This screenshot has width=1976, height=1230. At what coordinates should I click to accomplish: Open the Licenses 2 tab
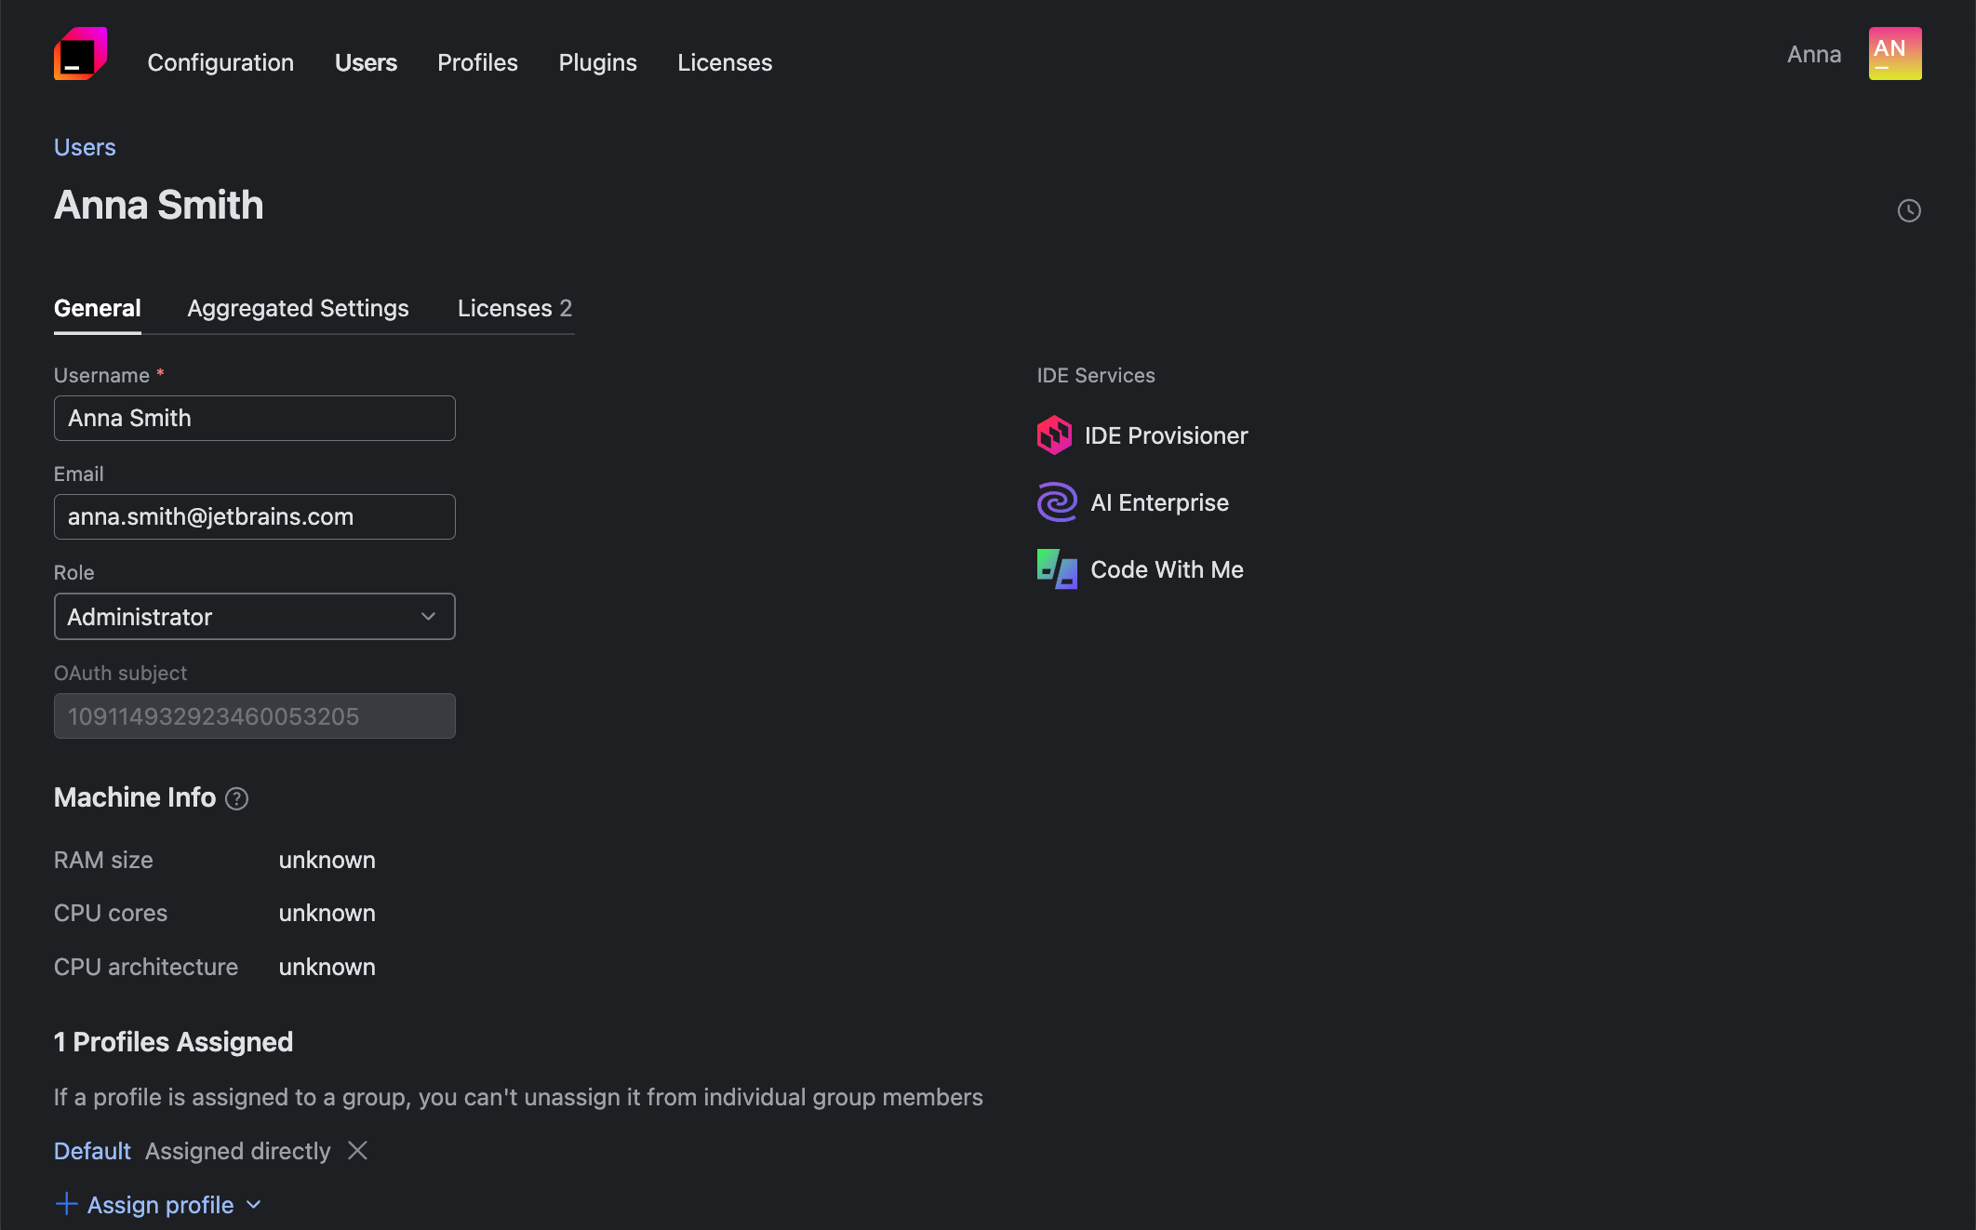tap(514, 308)
